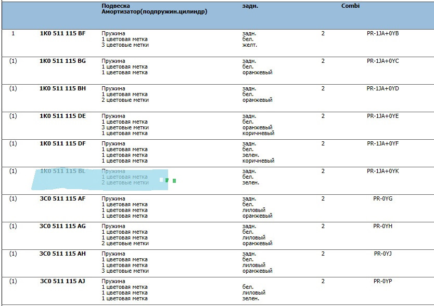
Task: Click the PR-0YH code
Action: pos(383,226)
